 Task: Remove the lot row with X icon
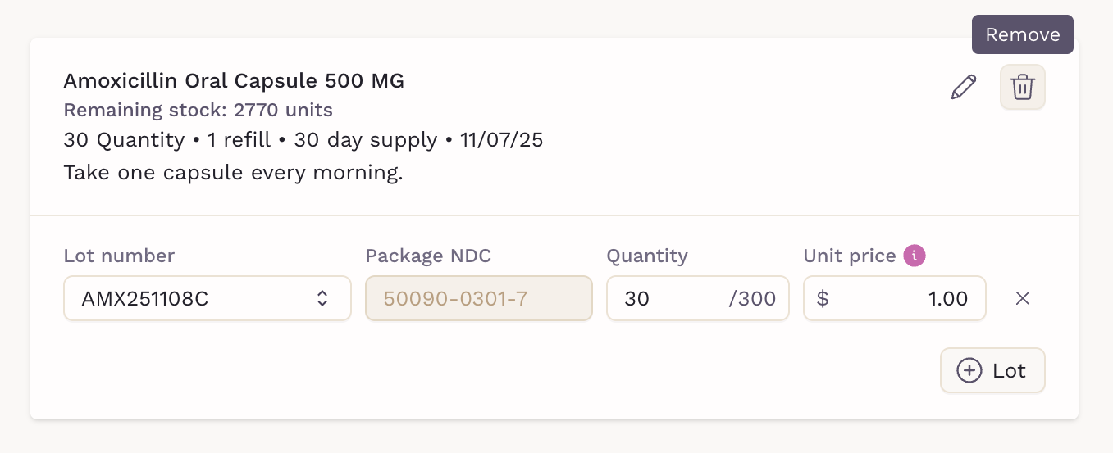tap(1023, 298)
